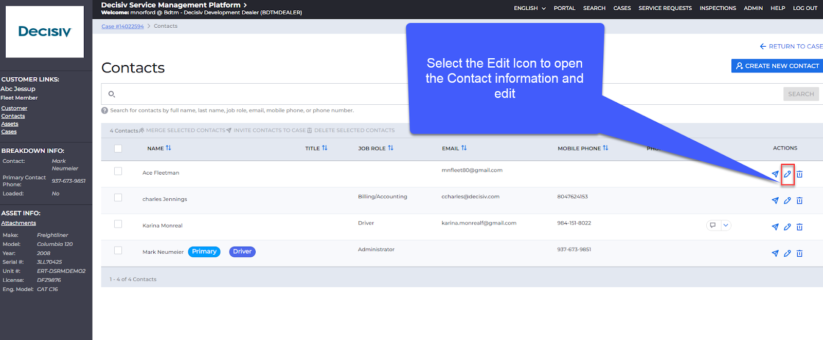Open the Search menu item

point(594,8)
